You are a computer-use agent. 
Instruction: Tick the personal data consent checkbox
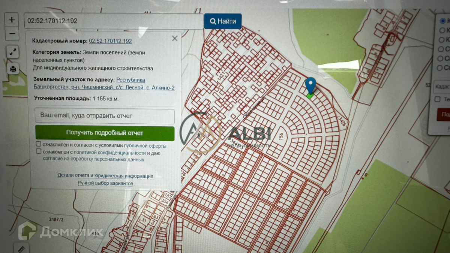click(x=38, y=151)
